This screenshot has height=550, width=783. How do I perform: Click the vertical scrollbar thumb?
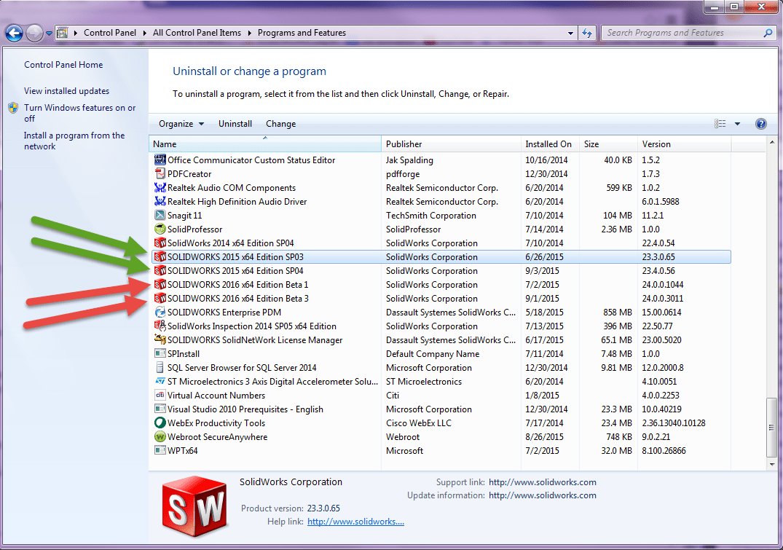(771, 428)
